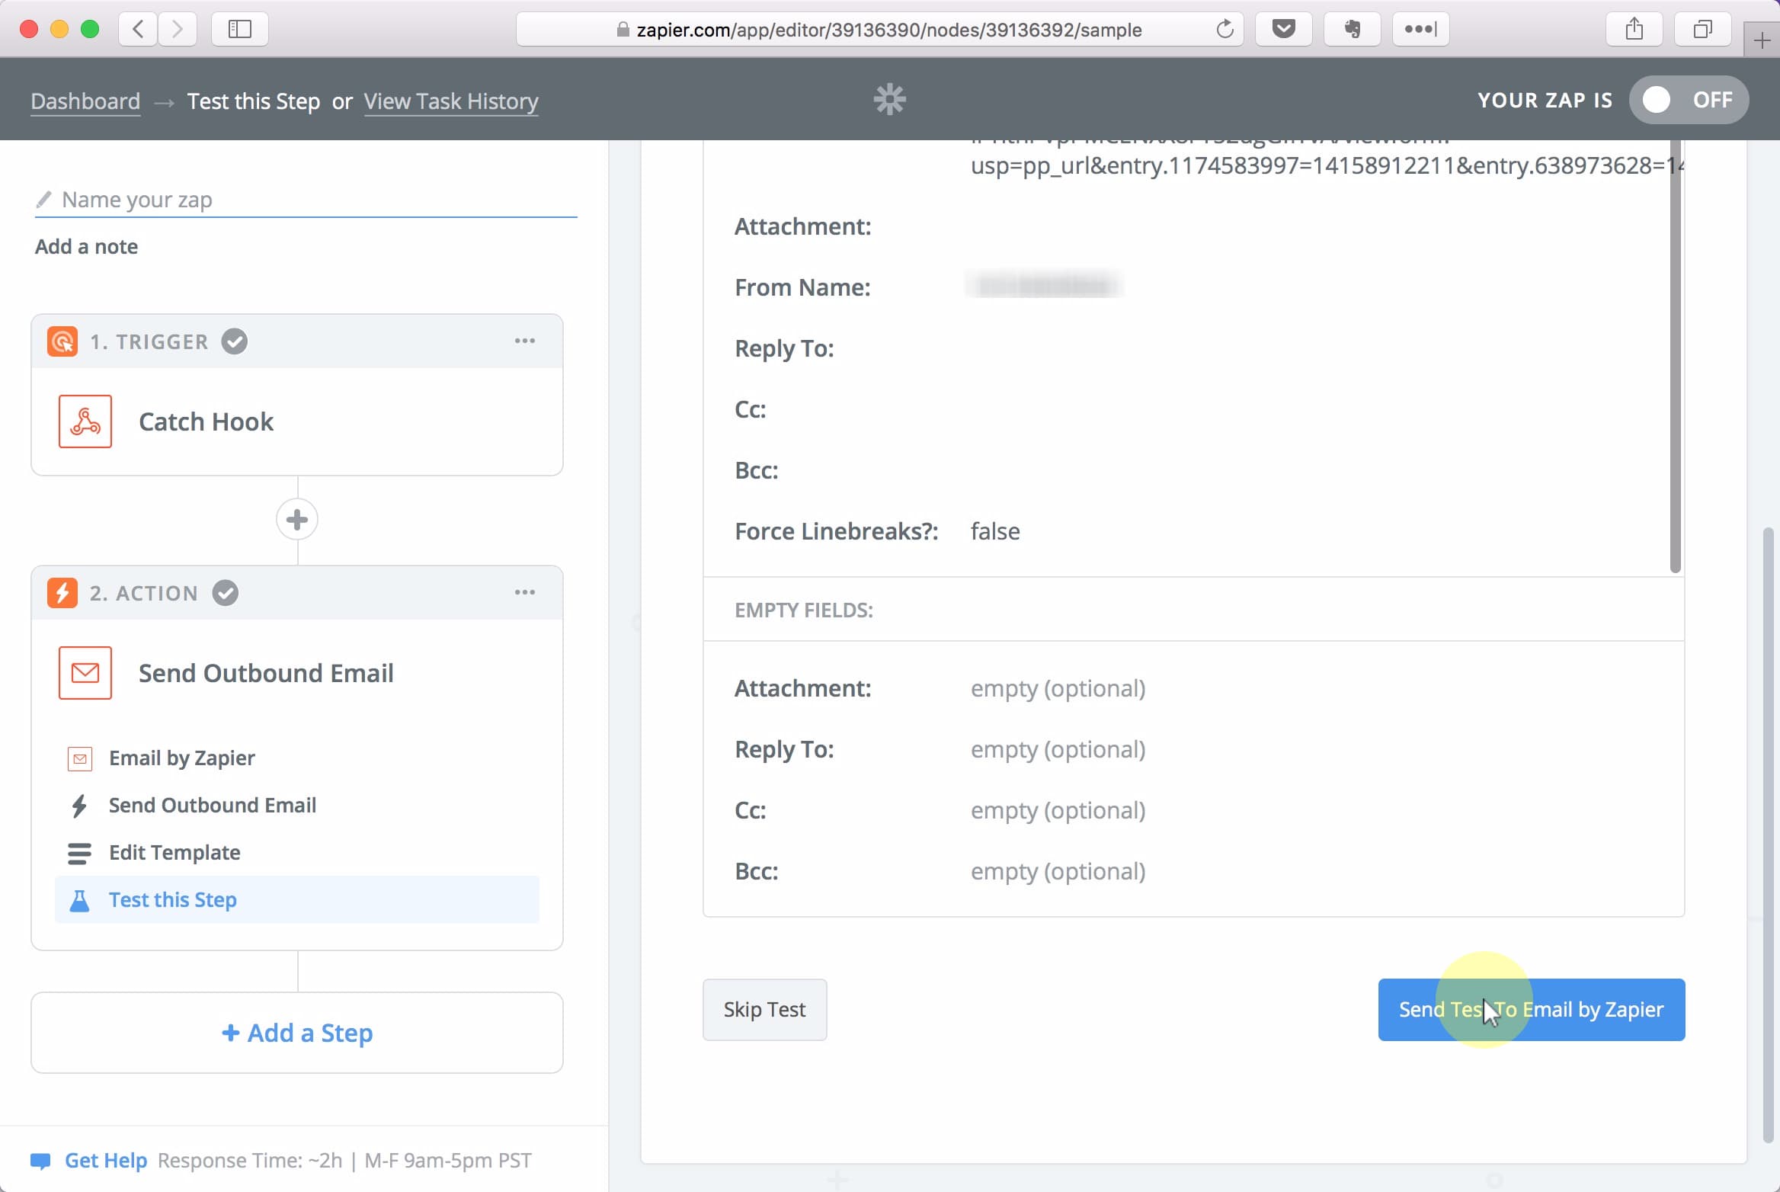Screen dimensions: 1780x1192
Task: Open the Action step options ellipsis
Action: [x=525, y=592]
